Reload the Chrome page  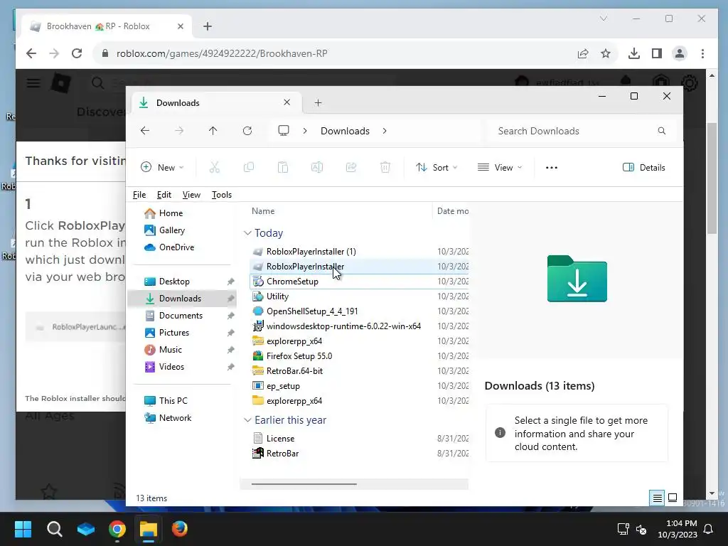77,53
